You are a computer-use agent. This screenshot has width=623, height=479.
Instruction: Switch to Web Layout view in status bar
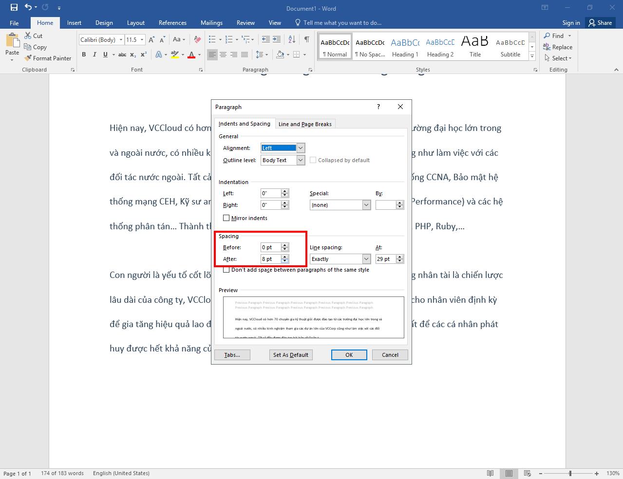pyautogui.click(x=527, y=473)
